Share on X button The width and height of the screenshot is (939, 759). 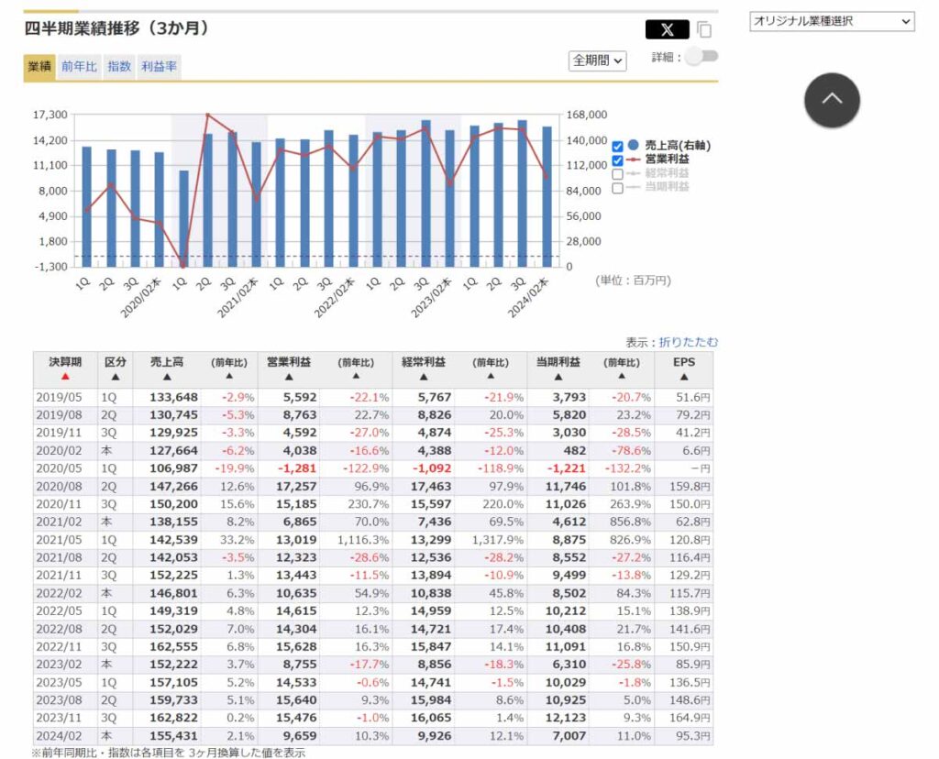[667, 29]
